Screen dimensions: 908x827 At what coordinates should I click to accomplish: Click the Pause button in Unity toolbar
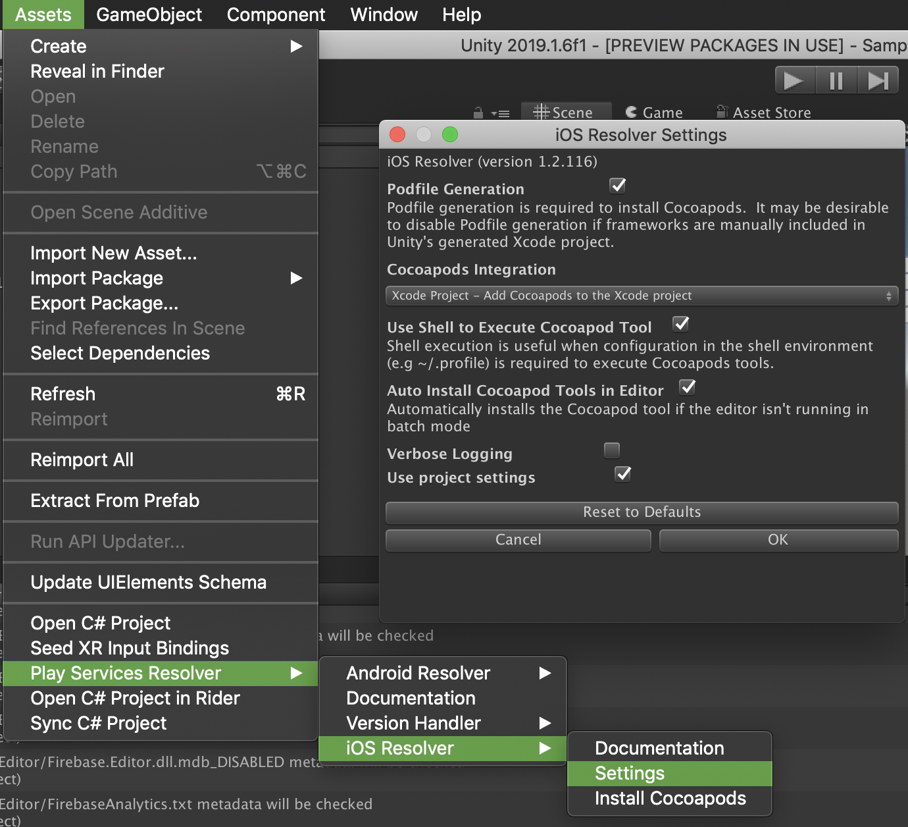coord(836,81)
